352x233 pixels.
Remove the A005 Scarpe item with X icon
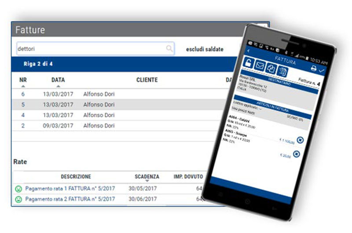click(297, 154)
